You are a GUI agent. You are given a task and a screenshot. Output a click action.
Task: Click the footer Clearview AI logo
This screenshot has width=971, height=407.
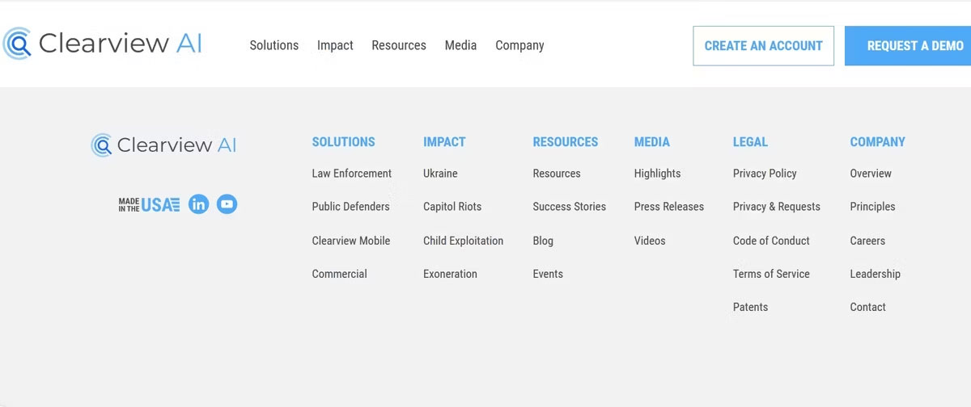(164, 145)
